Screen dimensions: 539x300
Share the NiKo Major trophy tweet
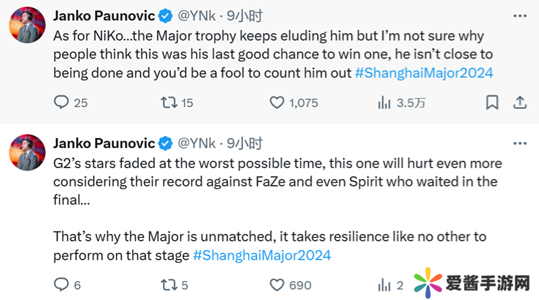[519, 103]
